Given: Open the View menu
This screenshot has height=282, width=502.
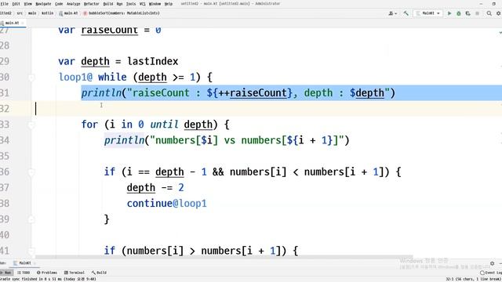Looking at the screenshot, I should 28,4.
